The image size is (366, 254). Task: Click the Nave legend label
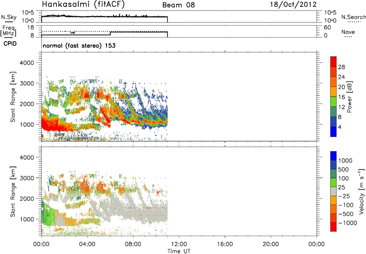point(348,32)
